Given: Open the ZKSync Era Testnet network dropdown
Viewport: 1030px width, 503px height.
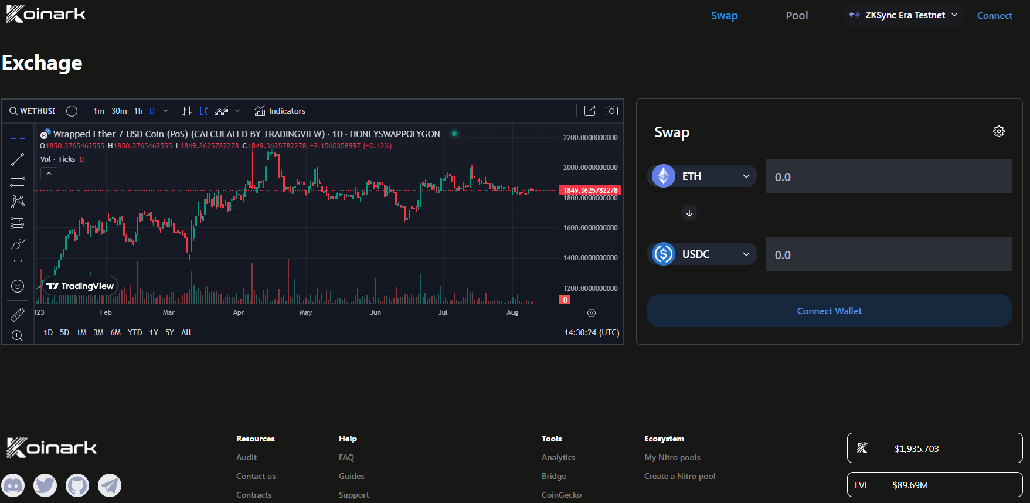Looking at the screenshot, I should click(903, 15).
